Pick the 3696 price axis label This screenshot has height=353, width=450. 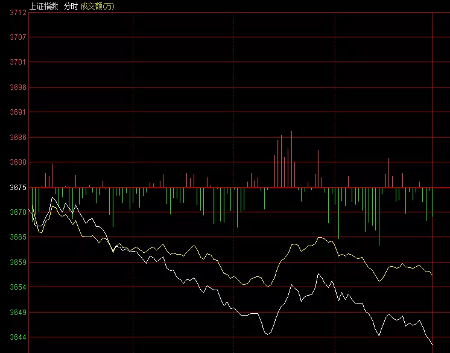tap(18, 87)
